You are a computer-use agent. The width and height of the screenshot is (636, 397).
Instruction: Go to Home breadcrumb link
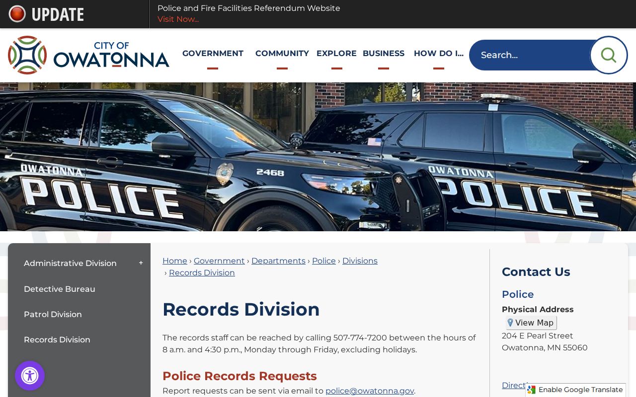(x=175, y=261)
